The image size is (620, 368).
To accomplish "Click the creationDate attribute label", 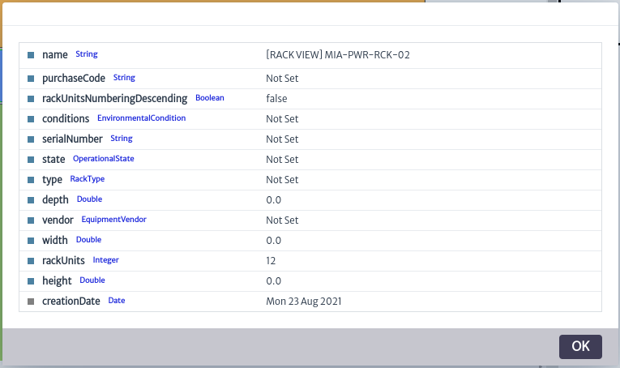I will click(x=71, y=302).
